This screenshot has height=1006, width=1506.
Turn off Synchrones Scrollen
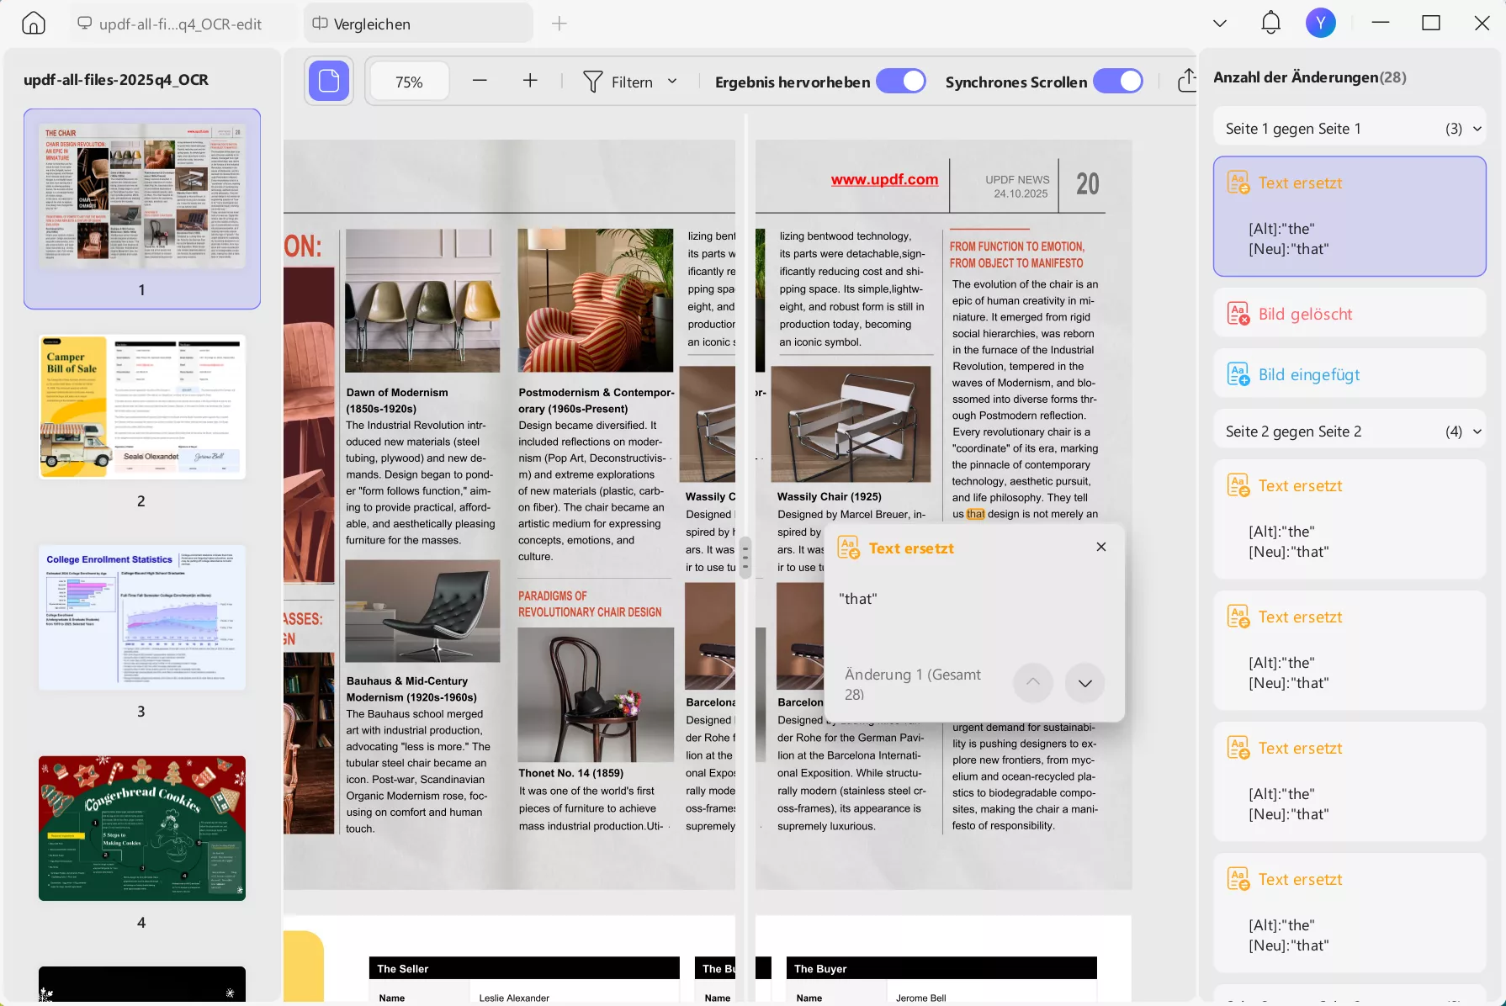(x=1118, y=81)
